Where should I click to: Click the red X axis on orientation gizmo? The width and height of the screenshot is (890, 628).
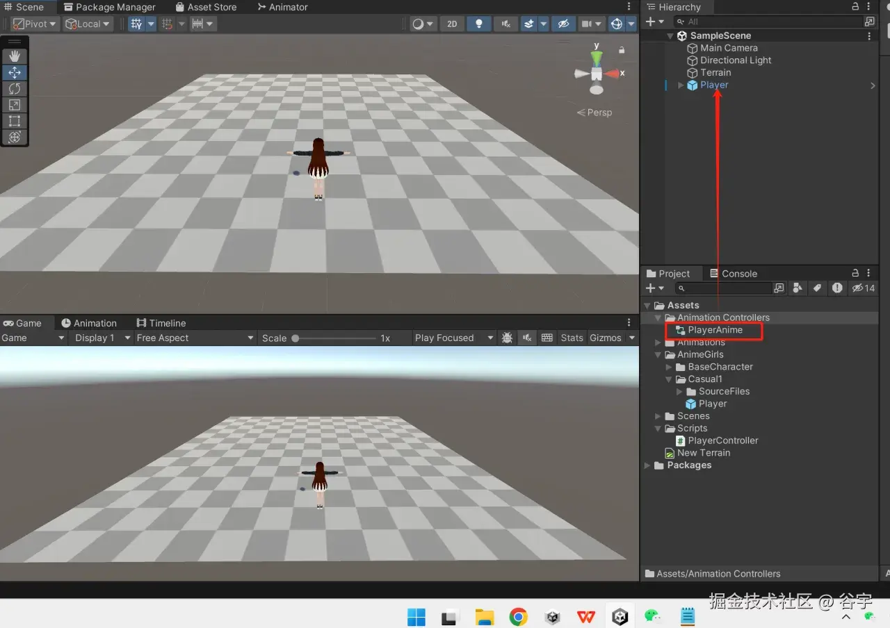[x=613, y=73]
